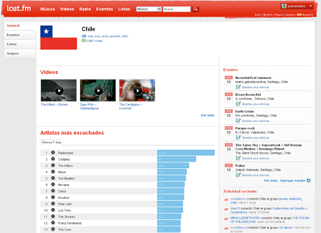Play the Los Tres artist row icon
The height and width of the screenshot is (233, 321).
click(x=53, y=210)
